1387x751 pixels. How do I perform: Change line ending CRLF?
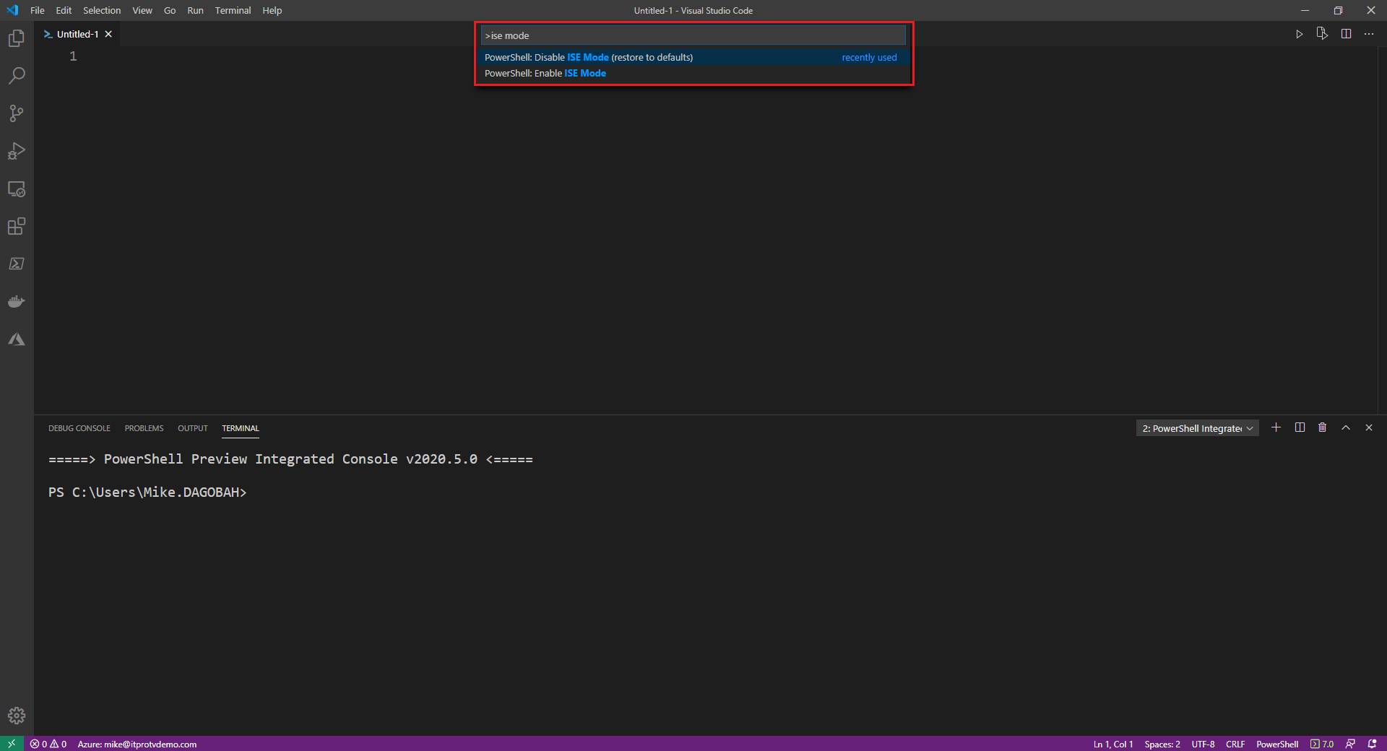[x=1235, y=744]
